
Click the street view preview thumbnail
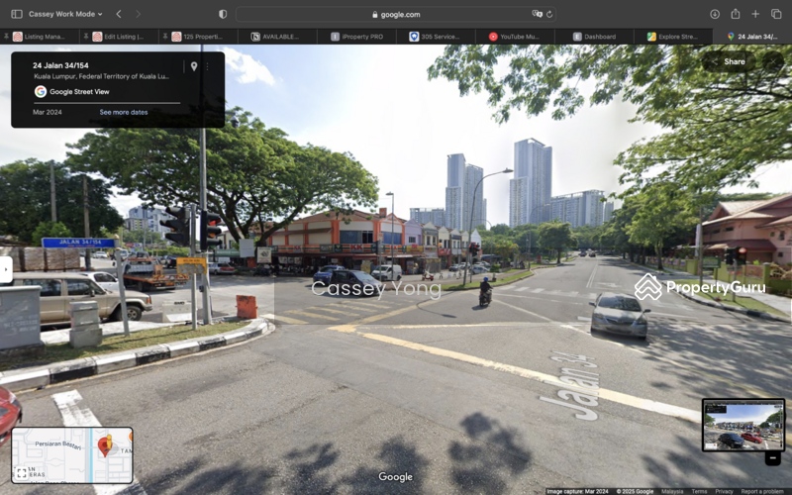click(742, 423)
